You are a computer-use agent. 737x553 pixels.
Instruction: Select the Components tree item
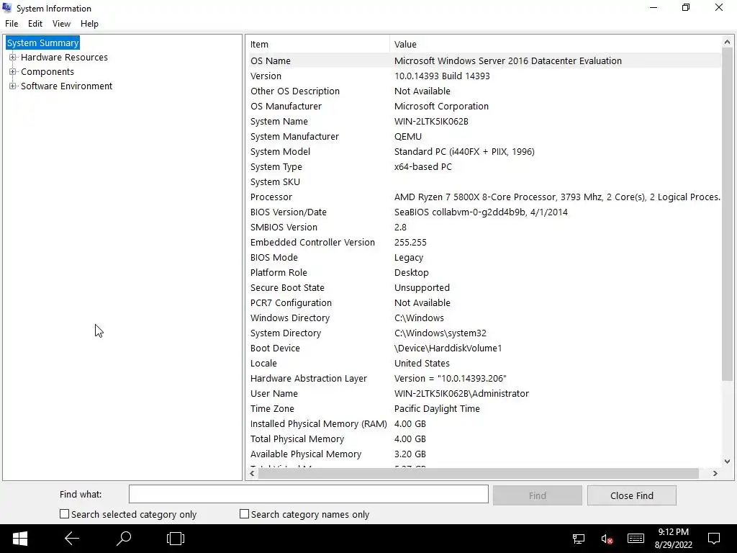(x=48, y=71)
